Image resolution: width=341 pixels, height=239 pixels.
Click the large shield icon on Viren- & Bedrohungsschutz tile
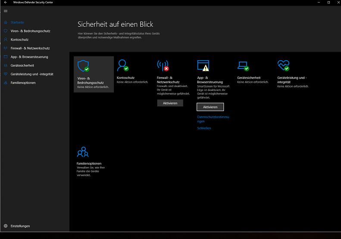(x=83, y=66)
